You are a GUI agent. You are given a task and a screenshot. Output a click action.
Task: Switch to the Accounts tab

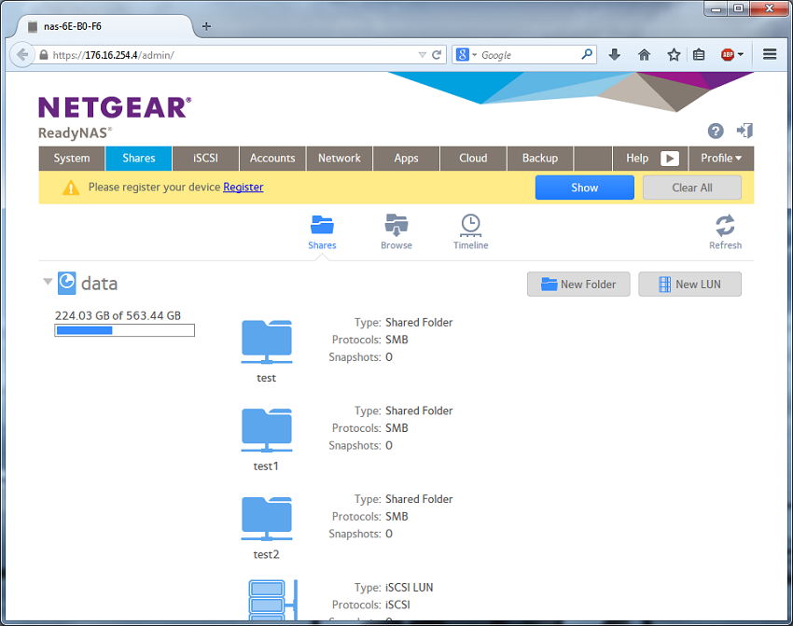(272, 159)
